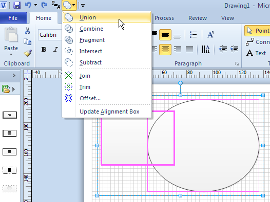Viewport: 270px width, 202px height.
Task: Expand the Shapes pane chevron
Action: click(14, 76)
